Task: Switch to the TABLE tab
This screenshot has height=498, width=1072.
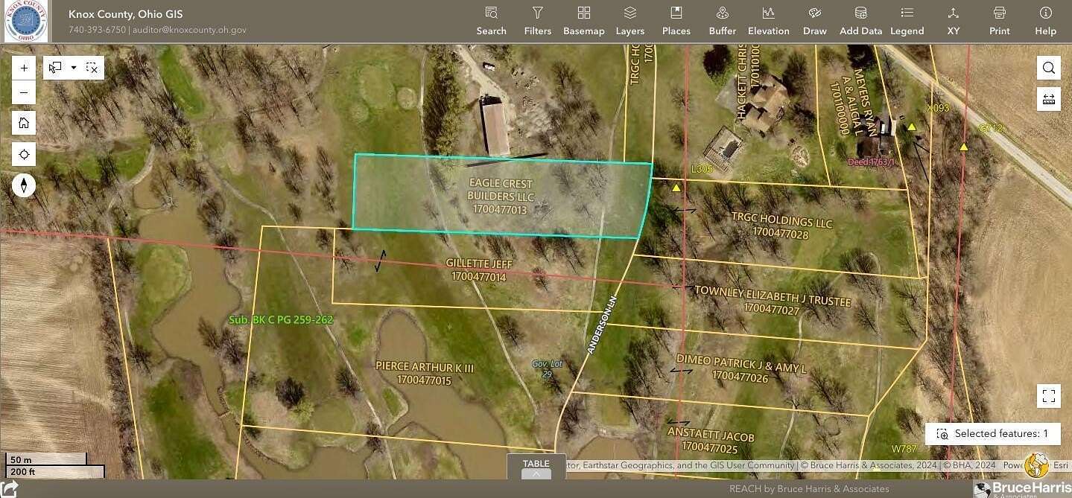Action: 536,463
